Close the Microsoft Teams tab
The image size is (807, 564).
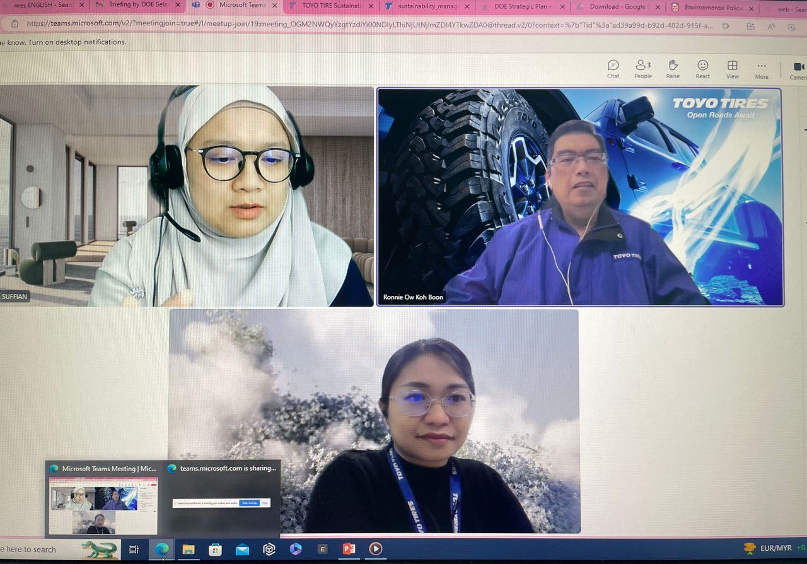(274, 6)
